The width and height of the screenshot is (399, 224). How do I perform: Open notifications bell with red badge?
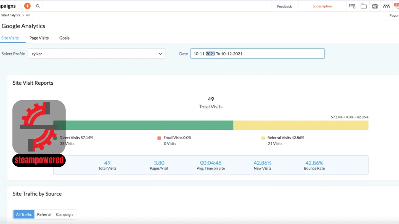click(397, 5)
